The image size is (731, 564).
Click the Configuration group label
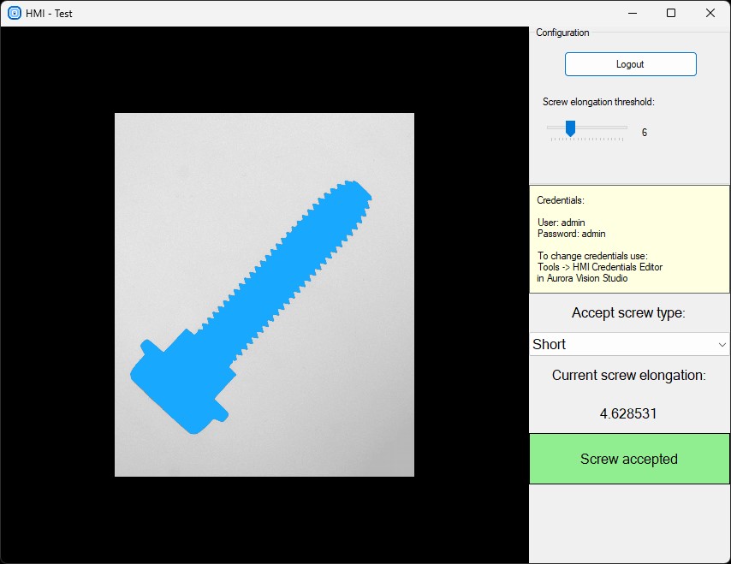click(x=562, y=33)
